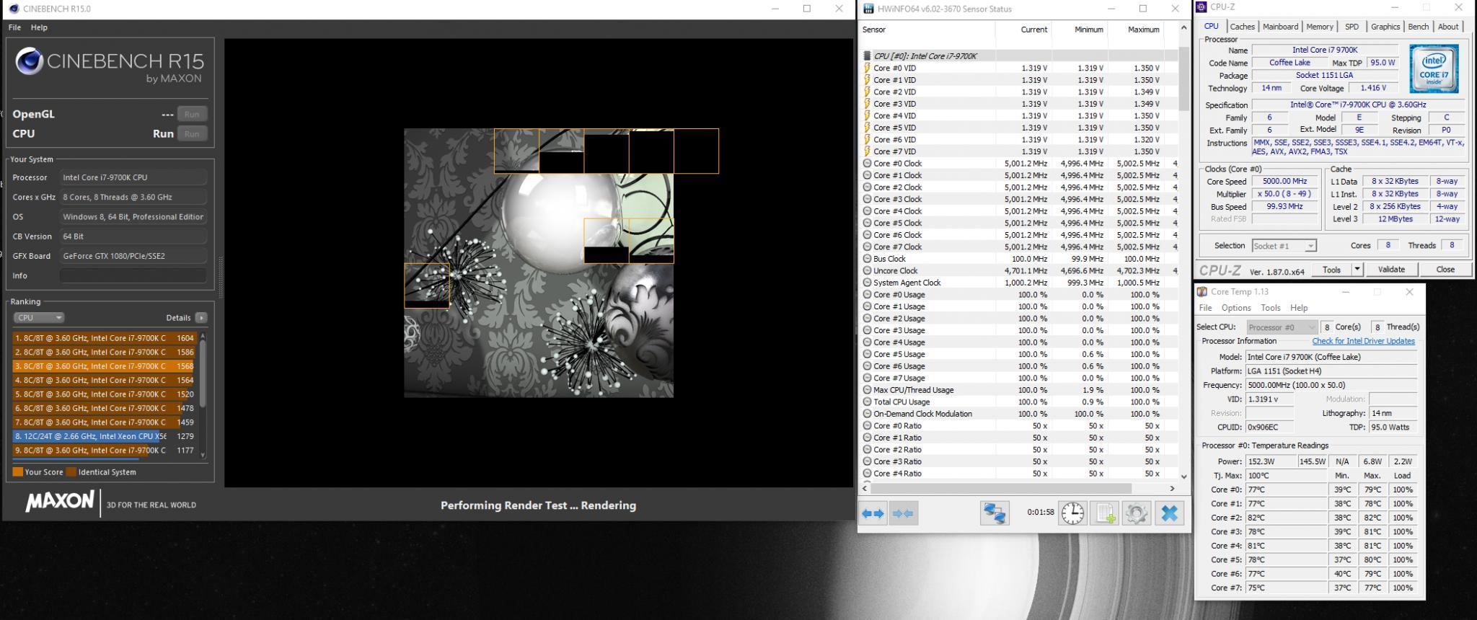Open the CPU-Z Tools dropdown arrow

[1357, 270]
